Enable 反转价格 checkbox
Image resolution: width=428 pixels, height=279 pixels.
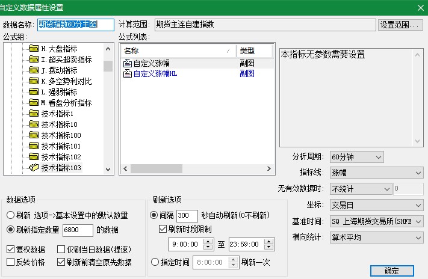10,262
